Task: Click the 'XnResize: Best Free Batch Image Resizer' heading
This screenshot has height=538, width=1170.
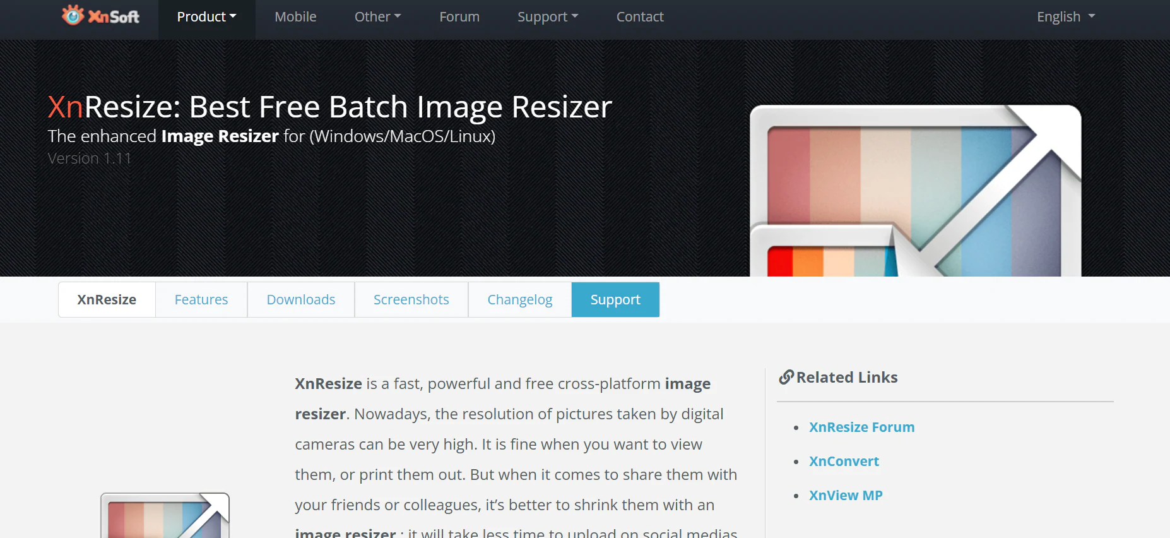Action: (x=330, y=107)
